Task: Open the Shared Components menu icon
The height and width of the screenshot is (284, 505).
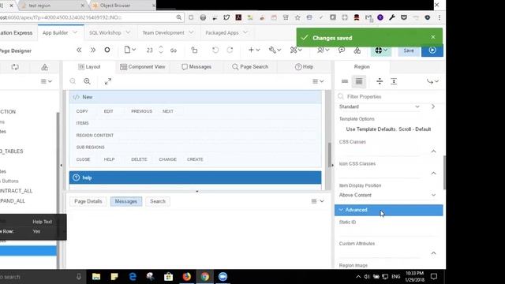Action: click(x=296, y=50)
